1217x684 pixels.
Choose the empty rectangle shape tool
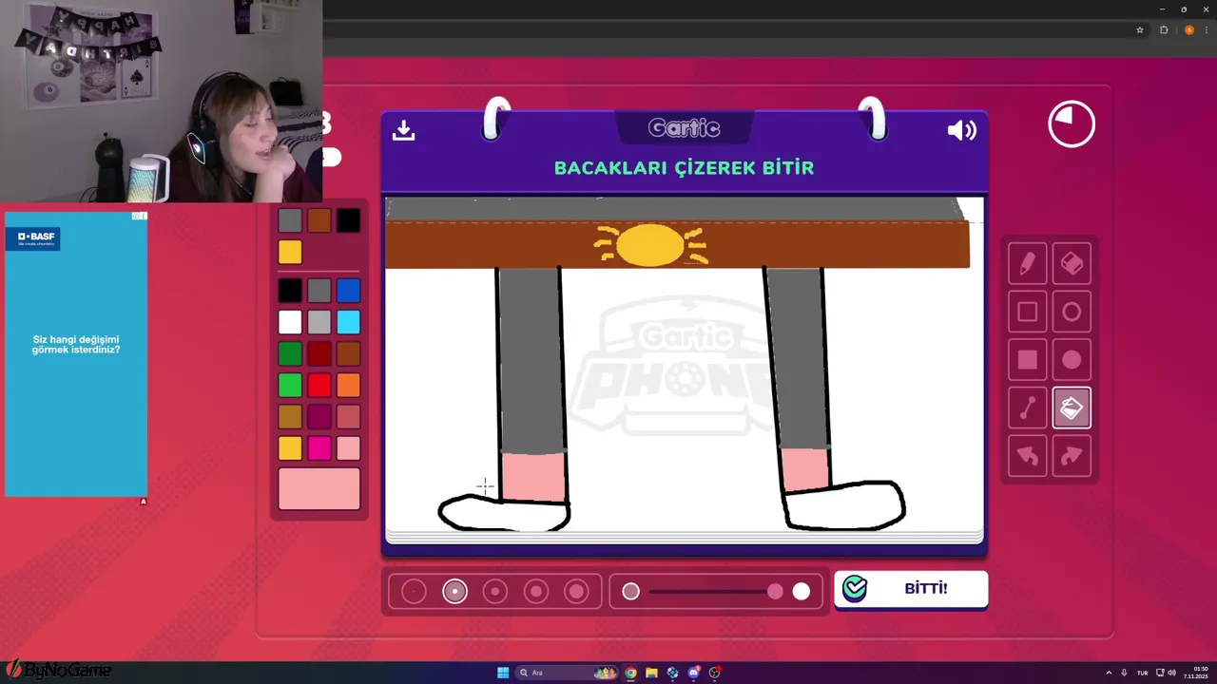1027,312
